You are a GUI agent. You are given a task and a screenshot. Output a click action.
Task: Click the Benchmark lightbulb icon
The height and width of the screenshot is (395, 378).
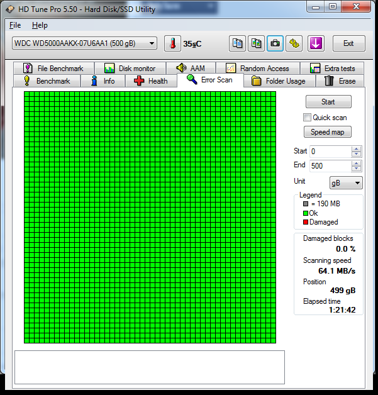point(26,81)
